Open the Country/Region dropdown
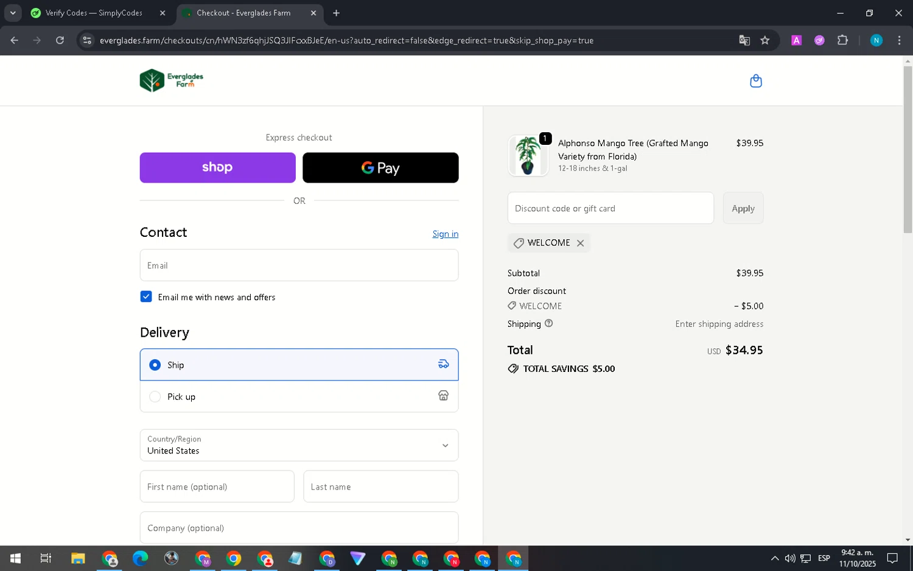 click(x=299, y=445)
